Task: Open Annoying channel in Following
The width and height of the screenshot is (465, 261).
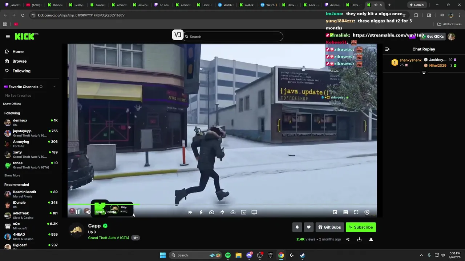Action: [x=31, y=144]
